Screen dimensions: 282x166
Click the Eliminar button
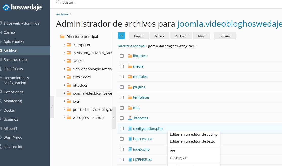coord(225,36)
